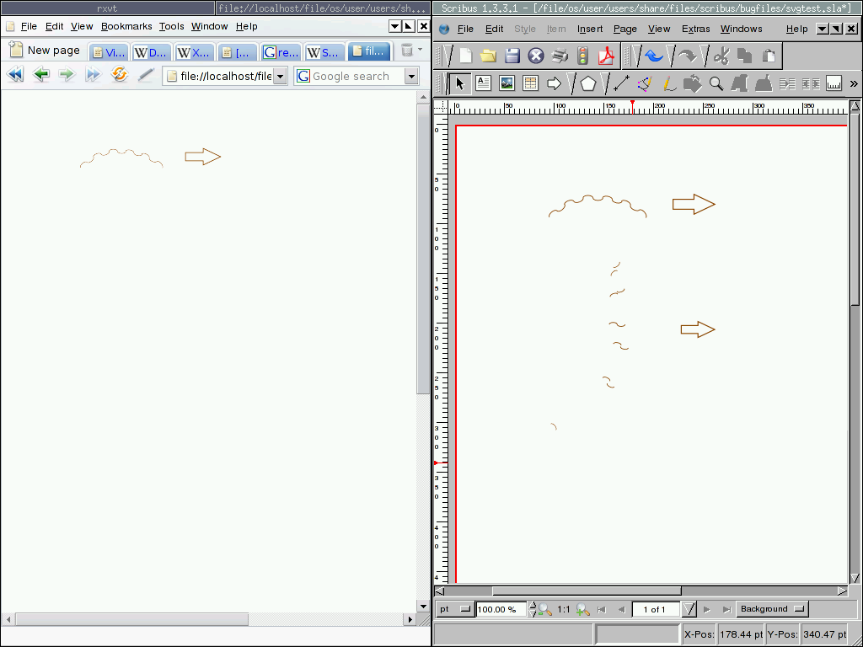Select the Insert Text Frame tool

483,83
